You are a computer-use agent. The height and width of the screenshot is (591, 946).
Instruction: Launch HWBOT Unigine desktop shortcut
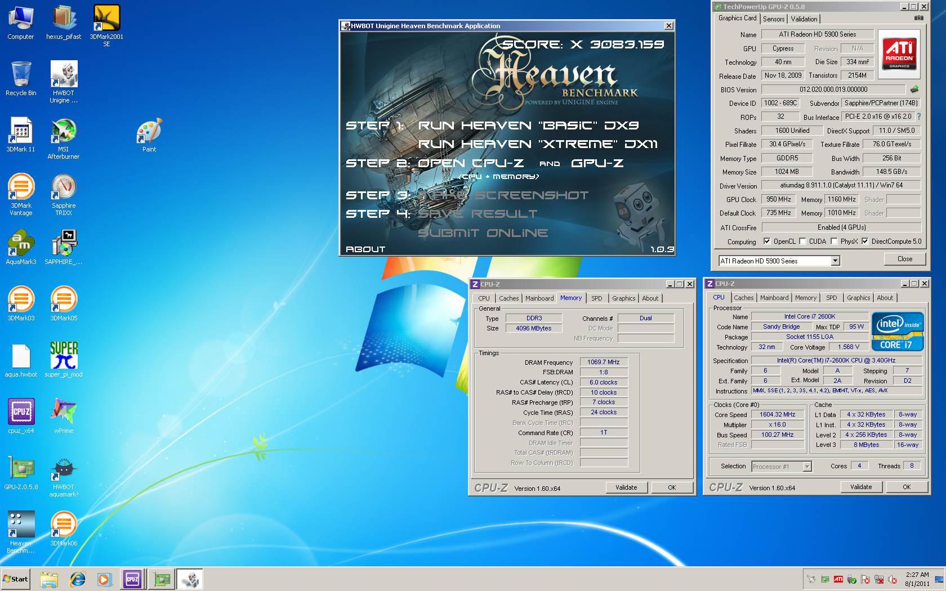click(64, 82)
